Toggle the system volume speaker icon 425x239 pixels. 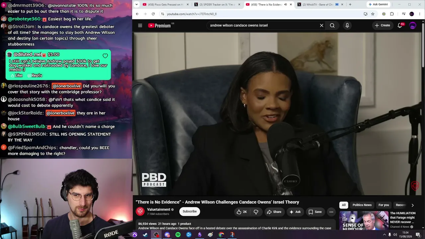pos(395,235)
